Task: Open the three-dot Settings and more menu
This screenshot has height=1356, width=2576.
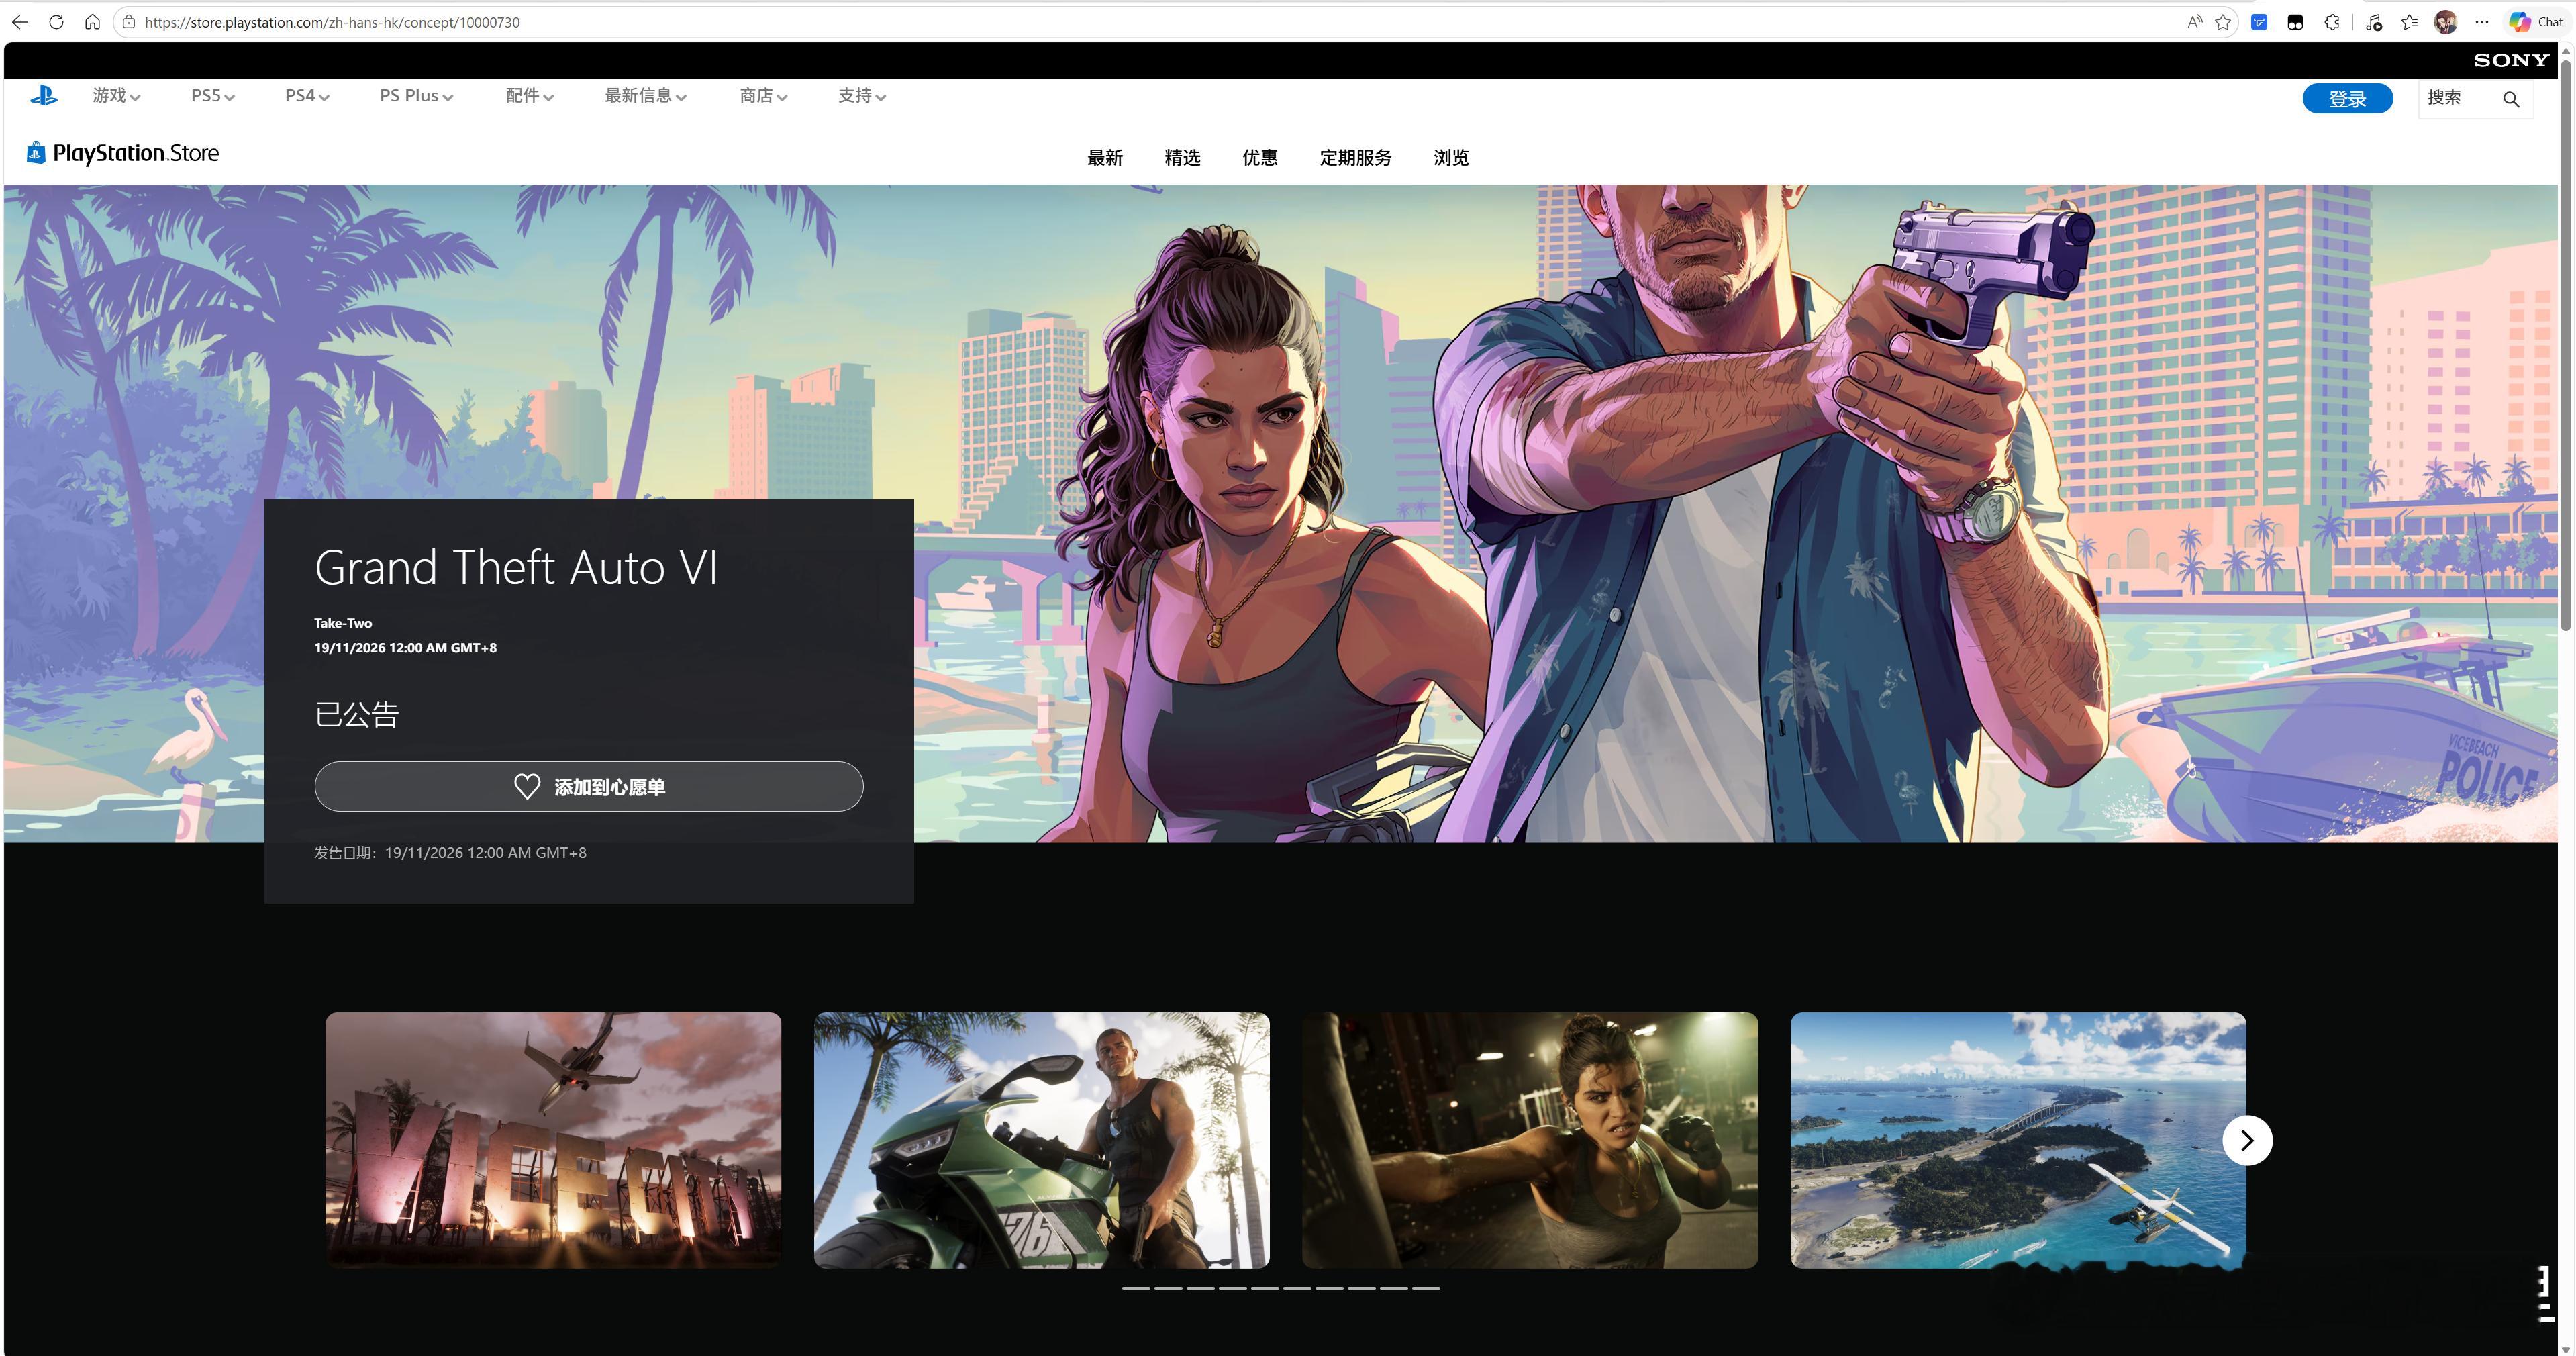Action: pos(2482,22)
